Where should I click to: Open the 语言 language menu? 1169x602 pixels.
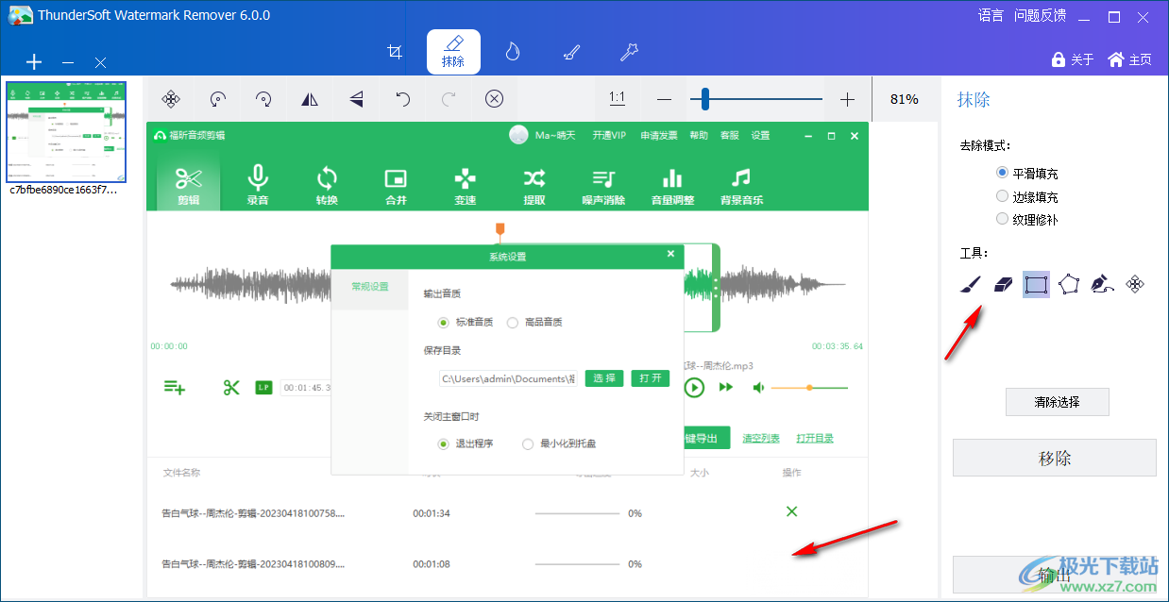[991, 15]
